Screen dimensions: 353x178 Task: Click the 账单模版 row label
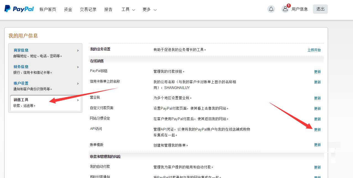click(x=97, y=145)
